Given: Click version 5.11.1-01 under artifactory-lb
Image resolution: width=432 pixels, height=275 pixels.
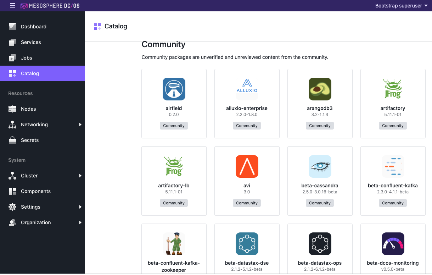Looking at the screenshot, I should coord(174,192).
